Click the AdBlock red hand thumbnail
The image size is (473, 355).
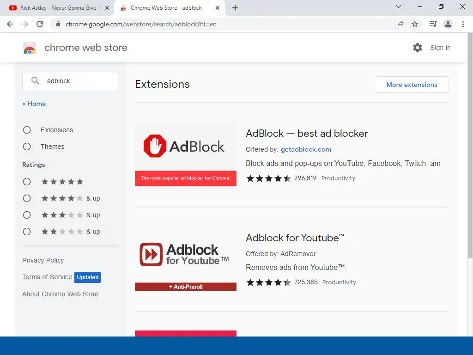[x=186, y=154]
